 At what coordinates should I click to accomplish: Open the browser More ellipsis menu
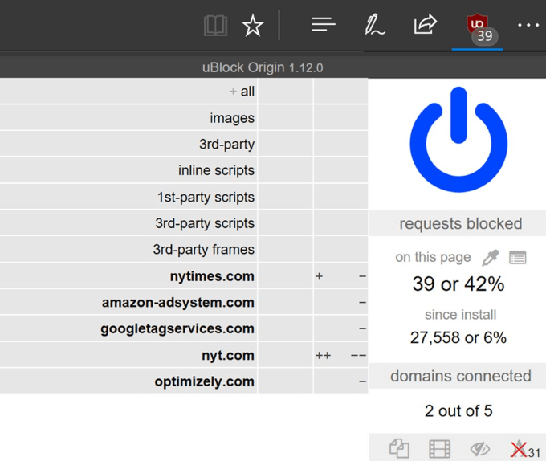click(528, 25)
